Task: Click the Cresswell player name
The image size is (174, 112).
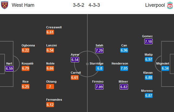Action: tap(54, 27)
